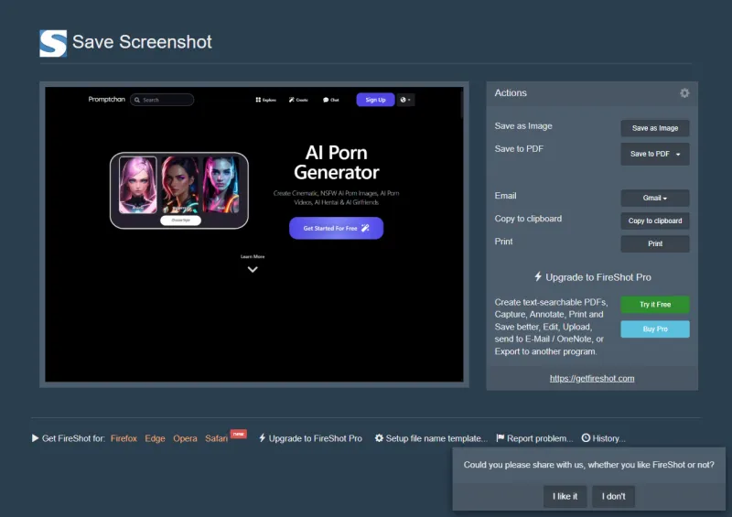This screenshot has height=517, width=732.
Task: Click the bottom Upgrade to FireShot Pro link
Action: 315,438
